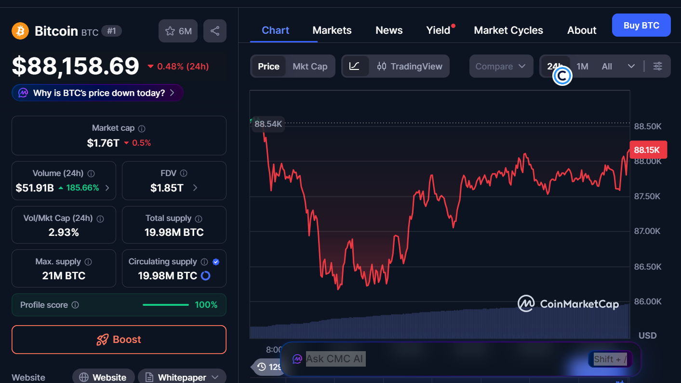Open chart settings sliders icon
This screenshot has height=383, width=681.
[x=657, y=67]
